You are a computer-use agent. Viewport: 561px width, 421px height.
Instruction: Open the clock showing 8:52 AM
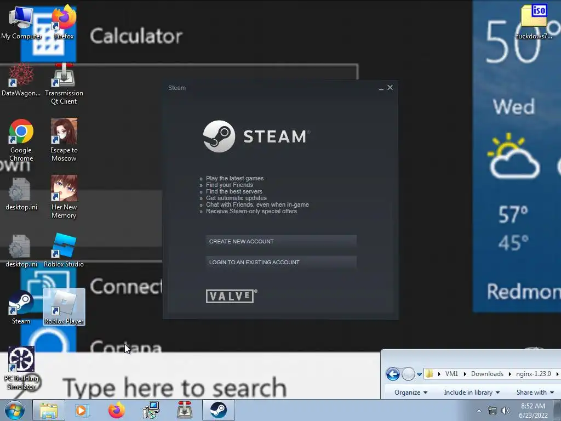[533, 411]
